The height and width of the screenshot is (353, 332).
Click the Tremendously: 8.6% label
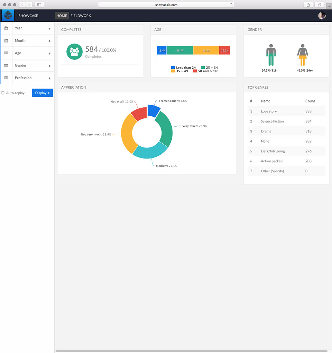173,101
